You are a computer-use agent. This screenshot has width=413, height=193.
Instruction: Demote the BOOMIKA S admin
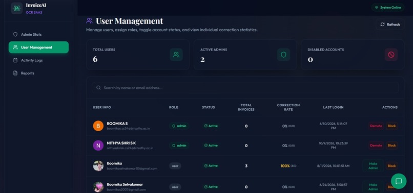pyautogui.click(x=376, y=126)
